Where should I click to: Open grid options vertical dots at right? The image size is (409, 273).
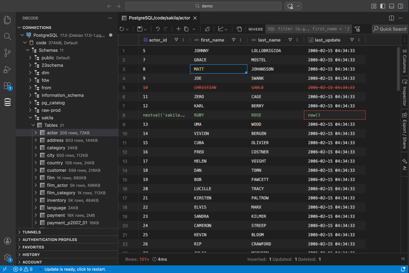coord(405,40)
